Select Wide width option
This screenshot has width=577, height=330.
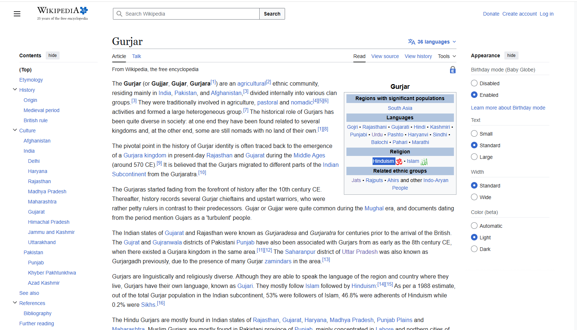coord(474,197)
